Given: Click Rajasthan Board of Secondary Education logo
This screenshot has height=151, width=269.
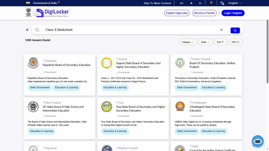Looking at the screenshot, I should pyautogui.click(x=33, y=63).
